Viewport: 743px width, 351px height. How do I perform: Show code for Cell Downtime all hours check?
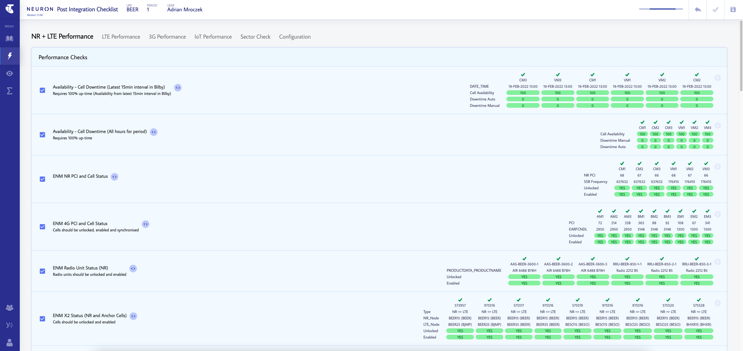point(154,132)
